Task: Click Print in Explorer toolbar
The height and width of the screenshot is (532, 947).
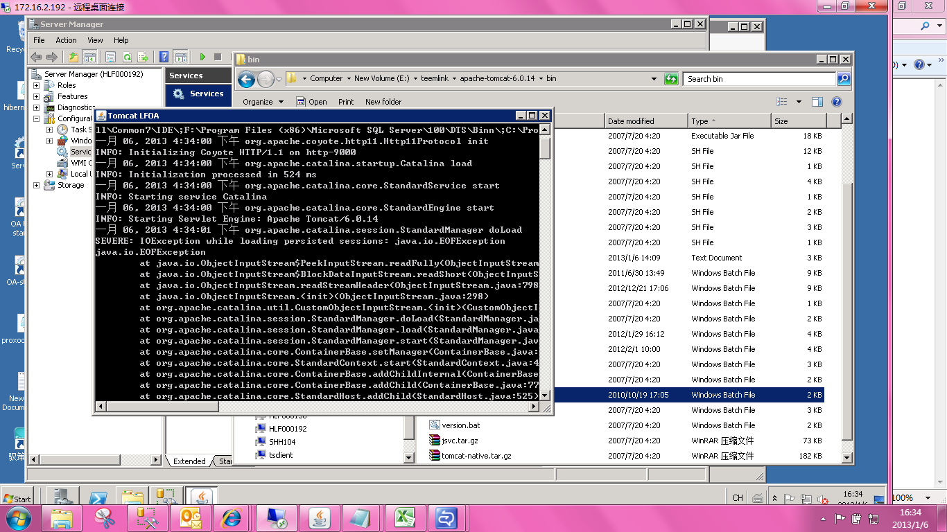Action: 346,102
